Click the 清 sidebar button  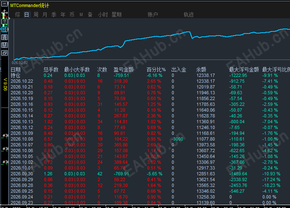click(5, 37)
